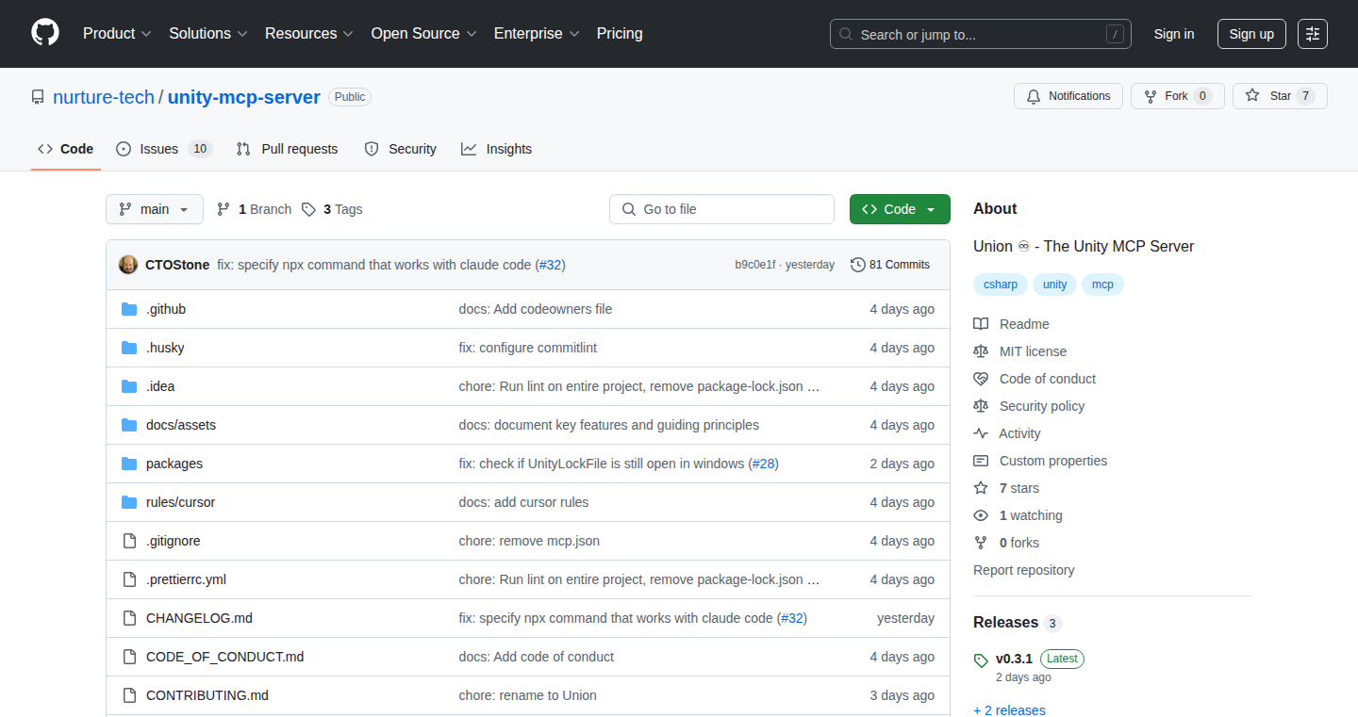
Task: Click the Go to file input
Action: [x=721, y=209]
